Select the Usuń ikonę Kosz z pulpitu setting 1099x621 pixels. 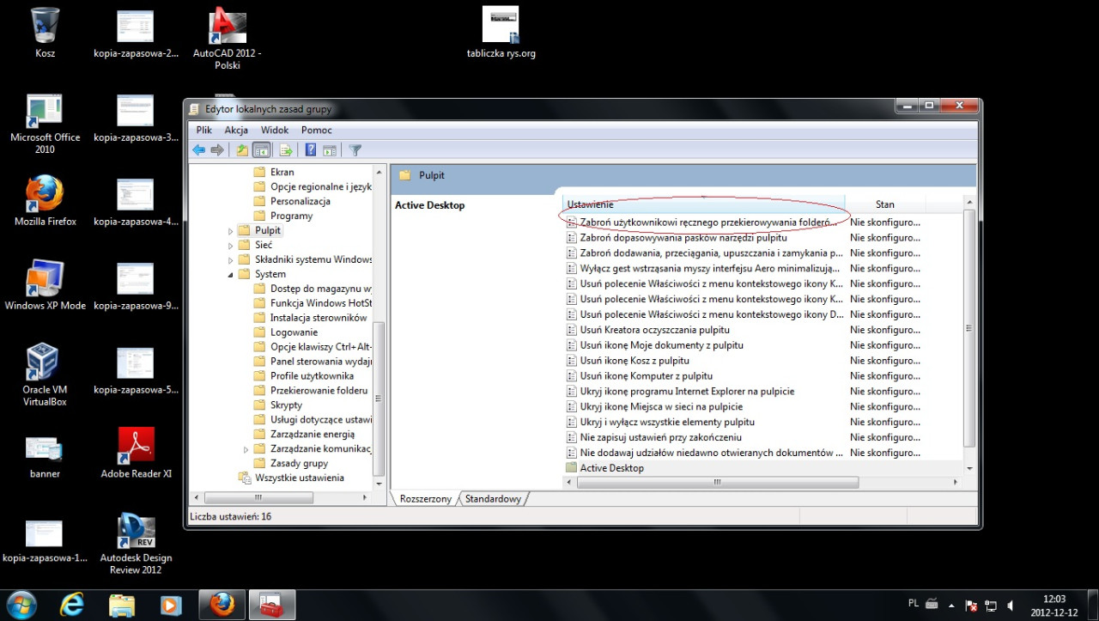pos(635,361)
